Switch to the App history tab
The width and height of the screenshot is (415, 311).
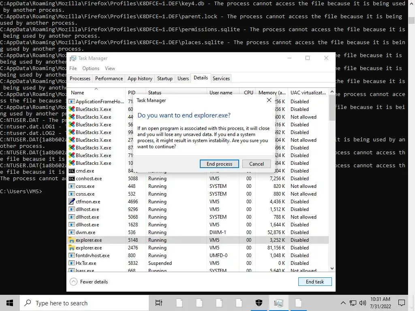140,78
